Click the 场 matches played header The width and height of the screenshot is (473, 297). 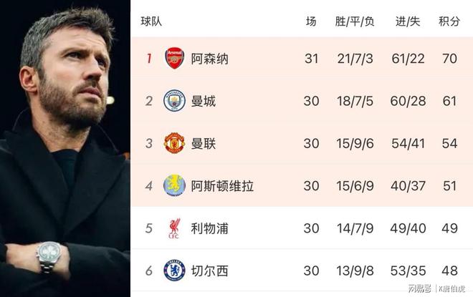[311, 21]
